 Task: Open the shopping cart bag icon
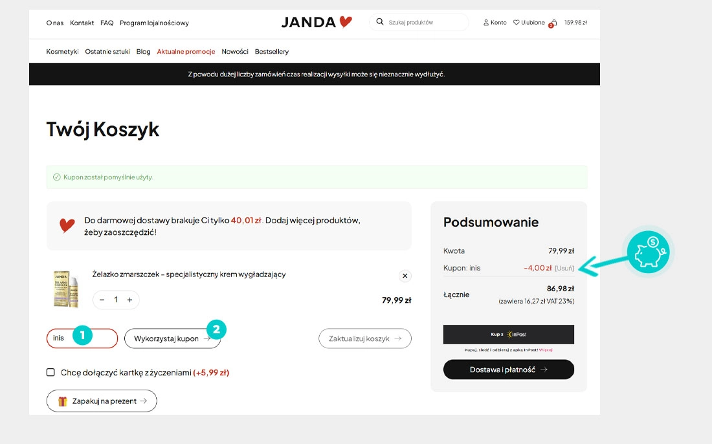[553, 23]
